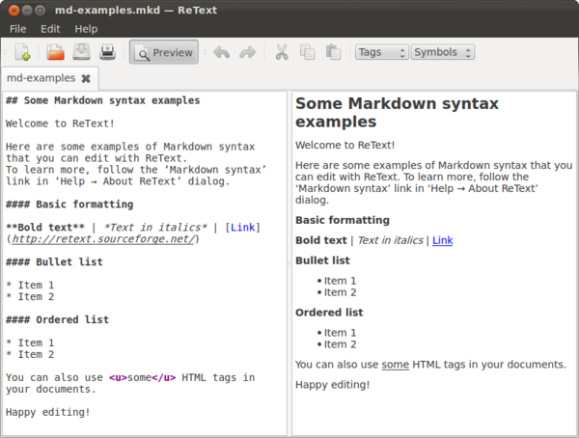Open the Help menu
This screenshot has width=579, height=438.
tap(86, 29)
